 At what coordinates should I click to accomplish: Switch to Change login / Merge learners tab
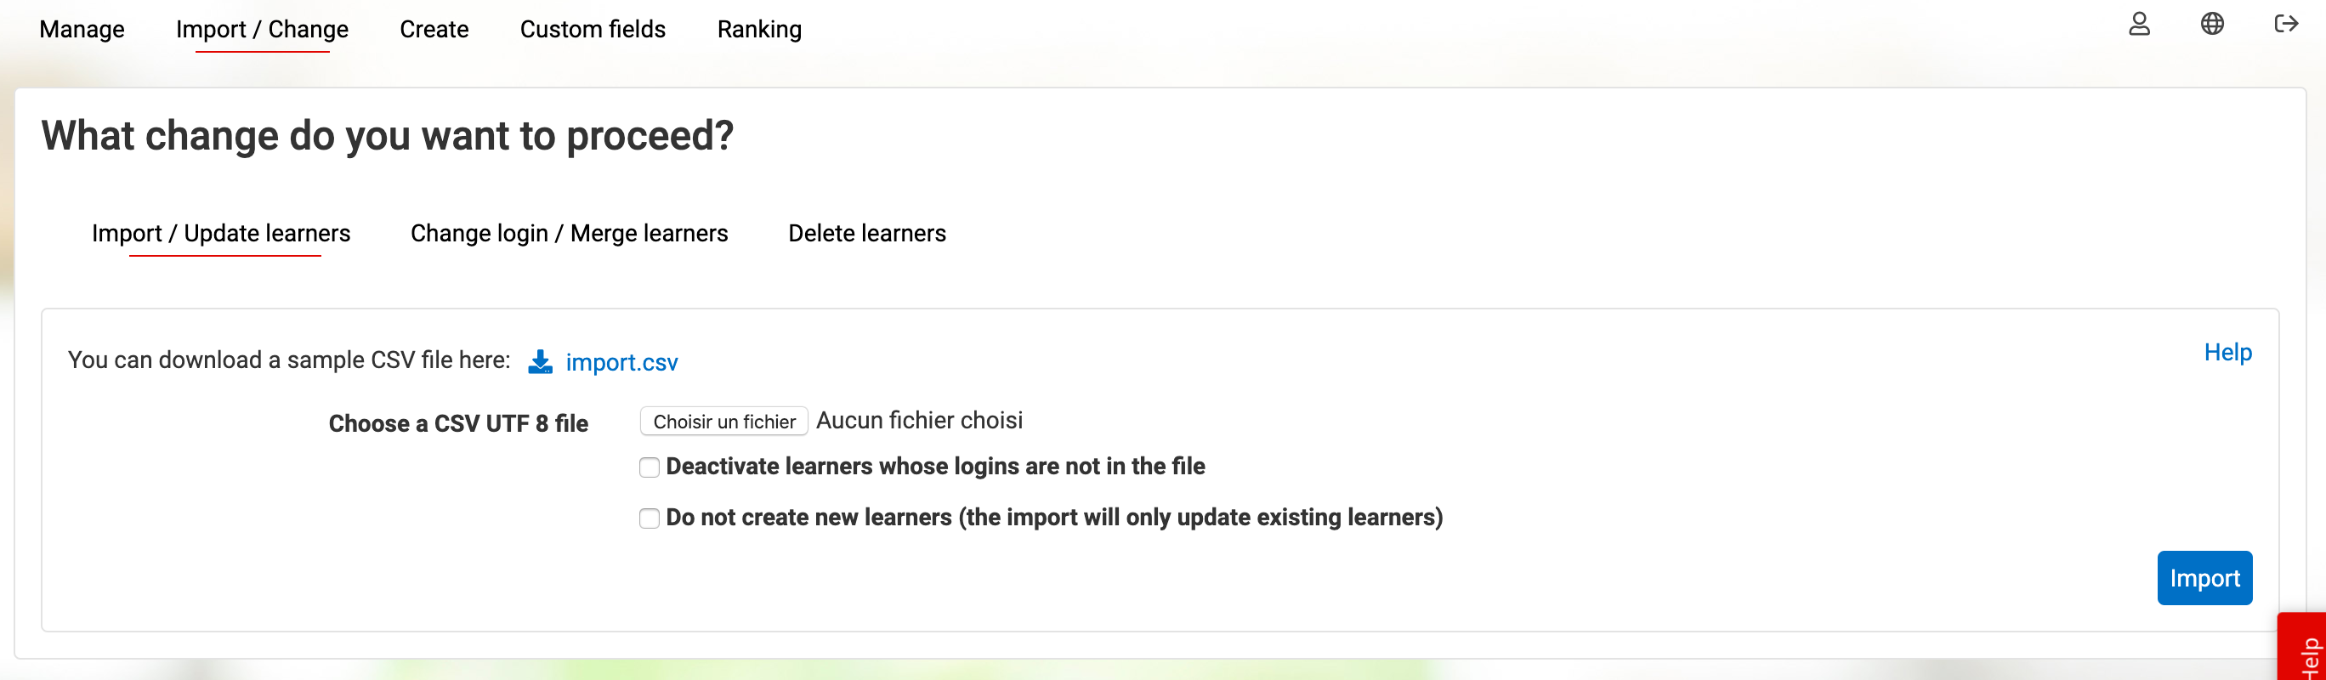pos(570,234)
